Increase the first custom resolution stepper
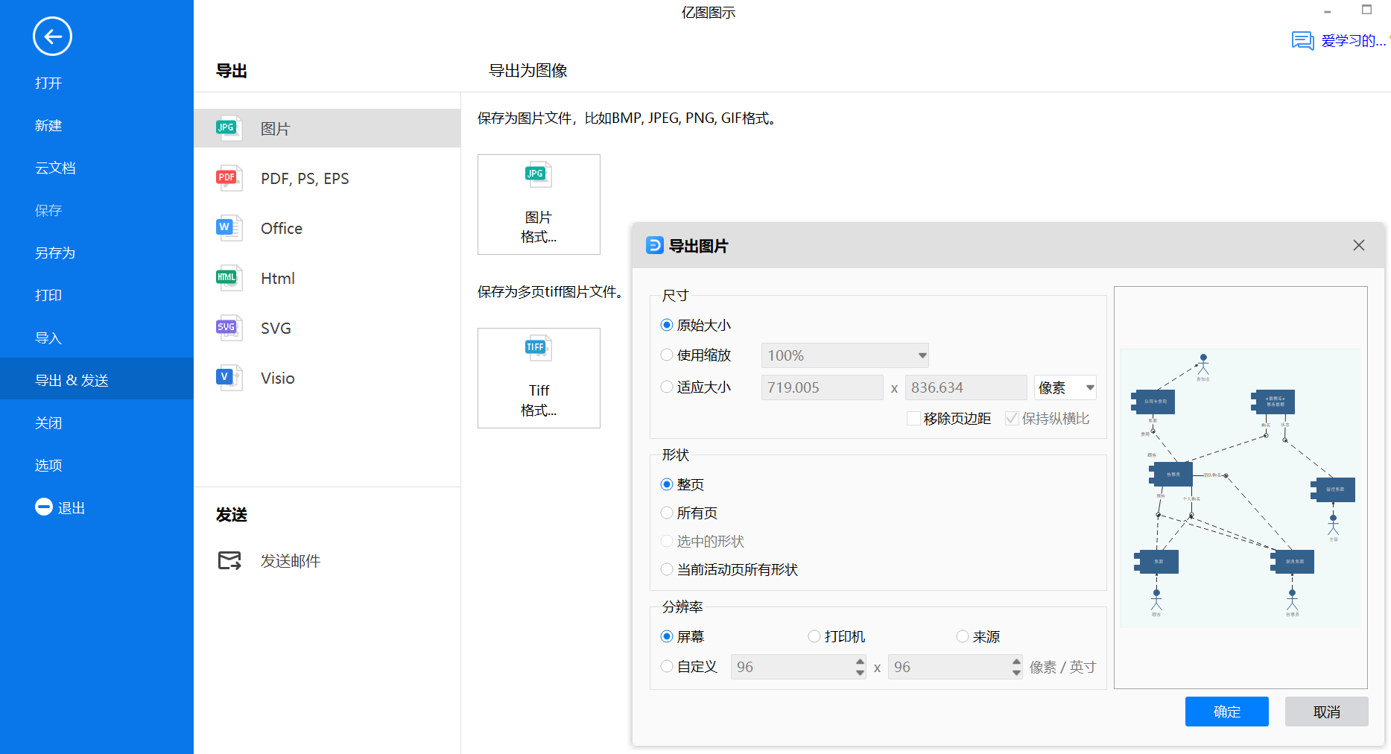1391x754 pixels. [x=860, y=662]
